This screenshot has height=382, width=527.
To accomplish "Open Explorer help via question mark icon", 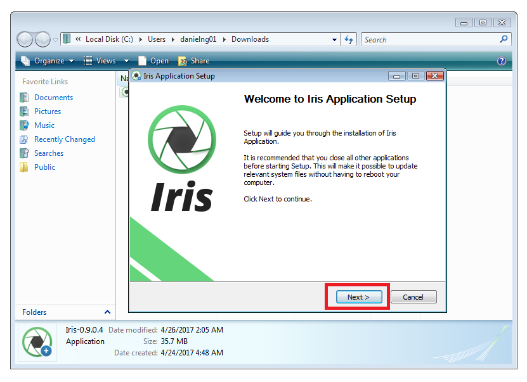I will (502, 61).
